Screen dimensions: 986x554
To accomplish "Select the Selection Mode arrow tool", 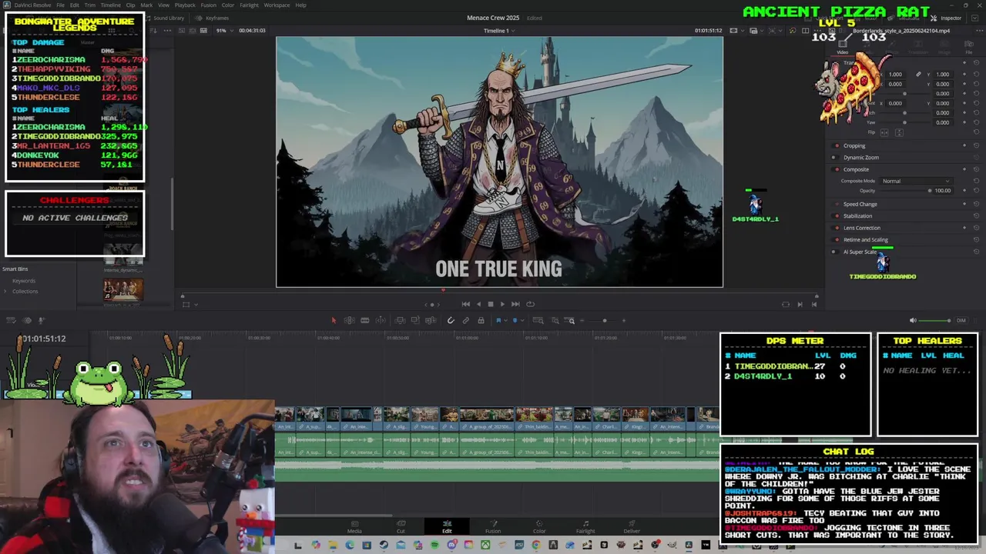I will [334, 320].
